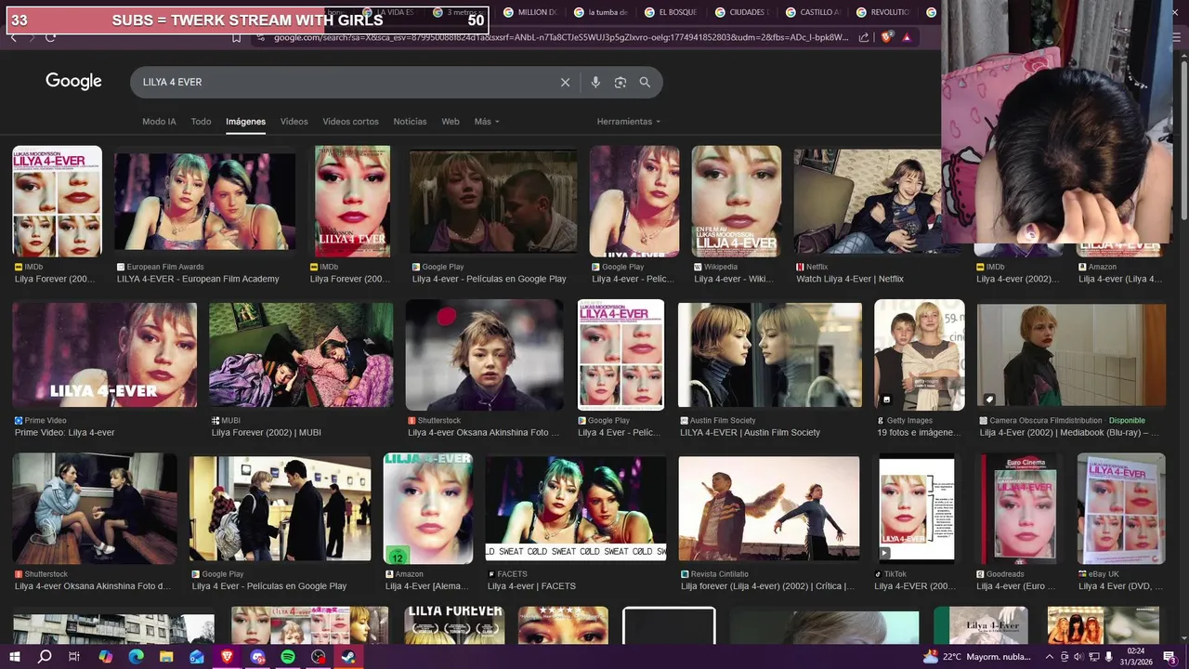Switch to the CIUDADES browser tab
Image resolution: width=1189 pixels, height=669 pixels.
click(742, 12)
